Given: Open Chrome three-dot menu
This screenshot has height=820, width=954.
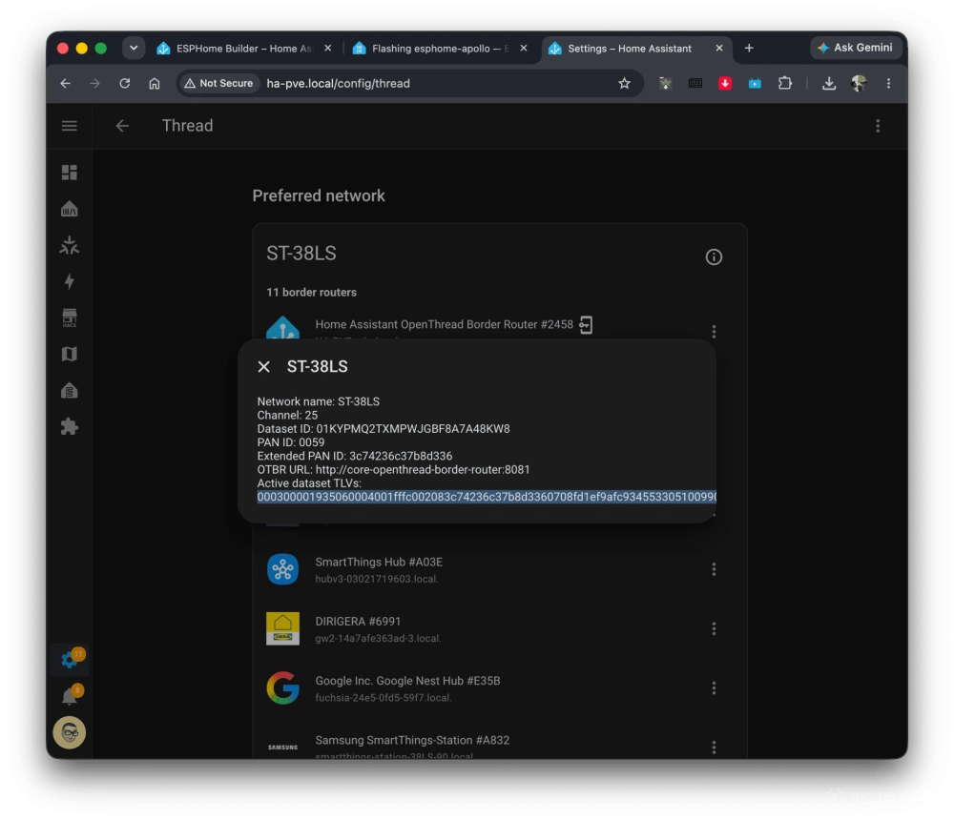Looking at the screenshot, I should 888,83.
